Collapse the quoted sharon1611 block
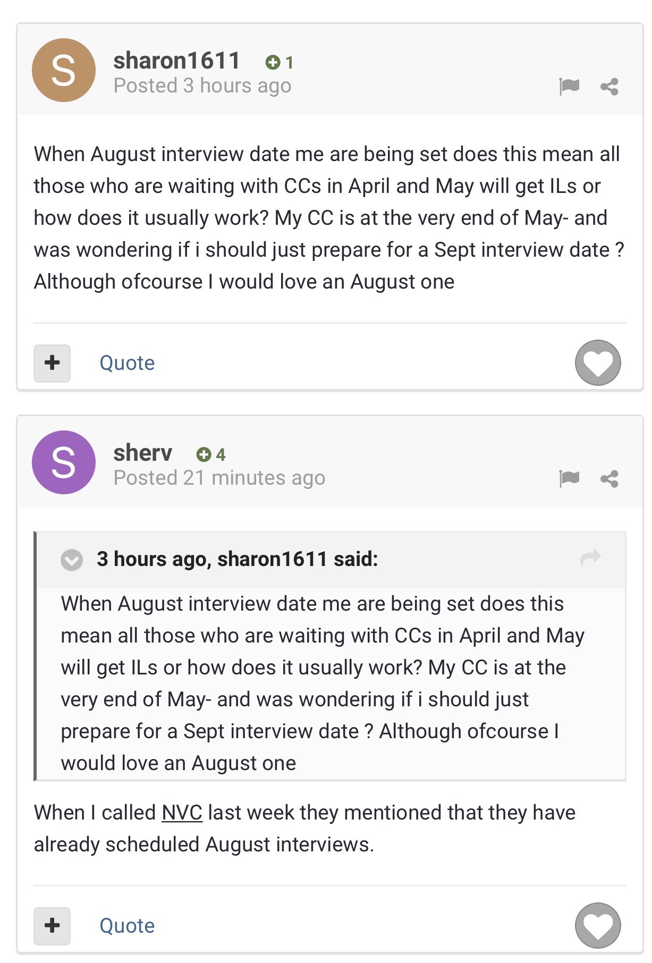Screen dimensions: 652x963 coord(72,560)
